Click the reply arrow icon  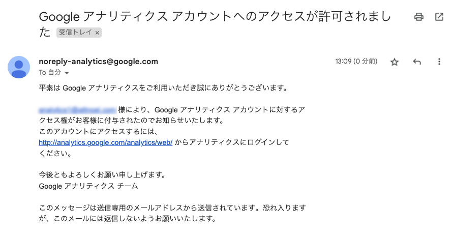[x=416, y=62]
